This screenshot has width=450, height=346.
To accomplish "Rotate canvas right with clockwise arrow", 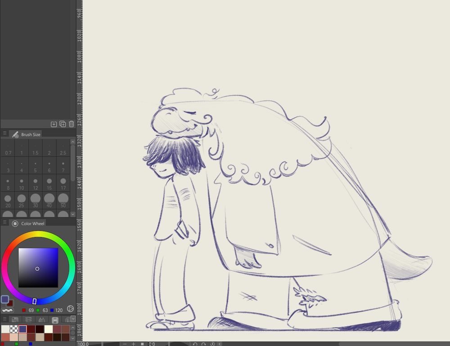I will pyautogui.click(x=204, y=344).
